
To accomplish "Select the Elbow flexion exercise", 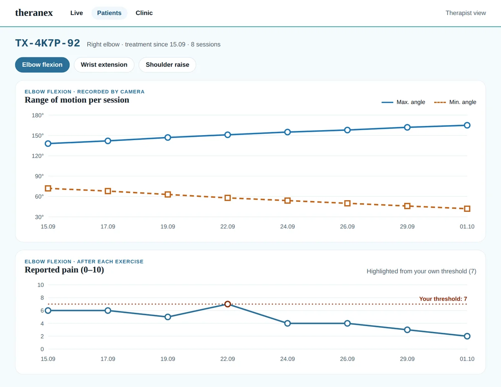I will [x=42, y=65].
